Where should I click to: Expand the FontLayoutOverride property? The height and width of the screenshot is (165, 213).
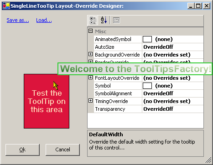[x=90, y=77]
